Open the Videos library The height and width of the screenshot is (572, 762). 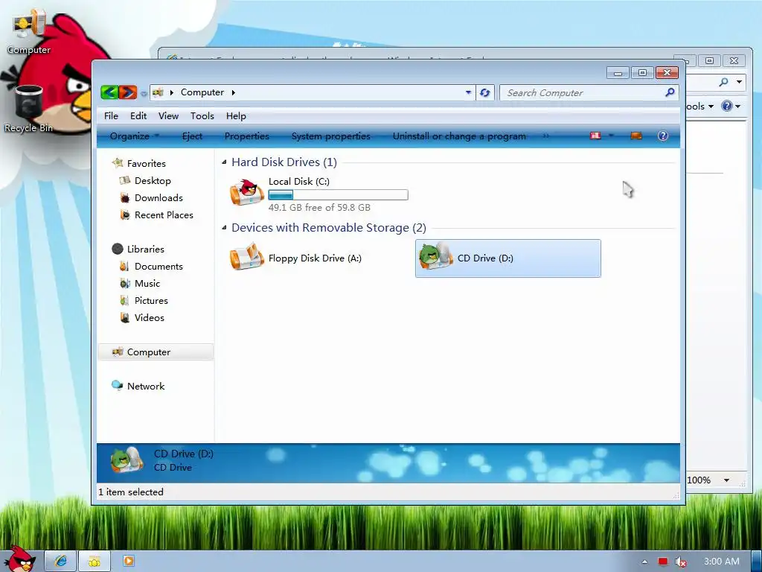tap(149, 317)
